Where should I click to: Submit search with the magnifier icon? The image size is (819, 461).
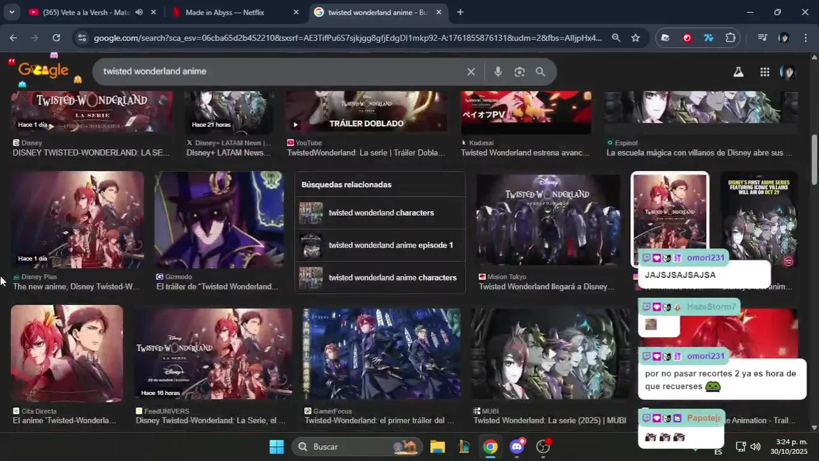tap(540, 72)
